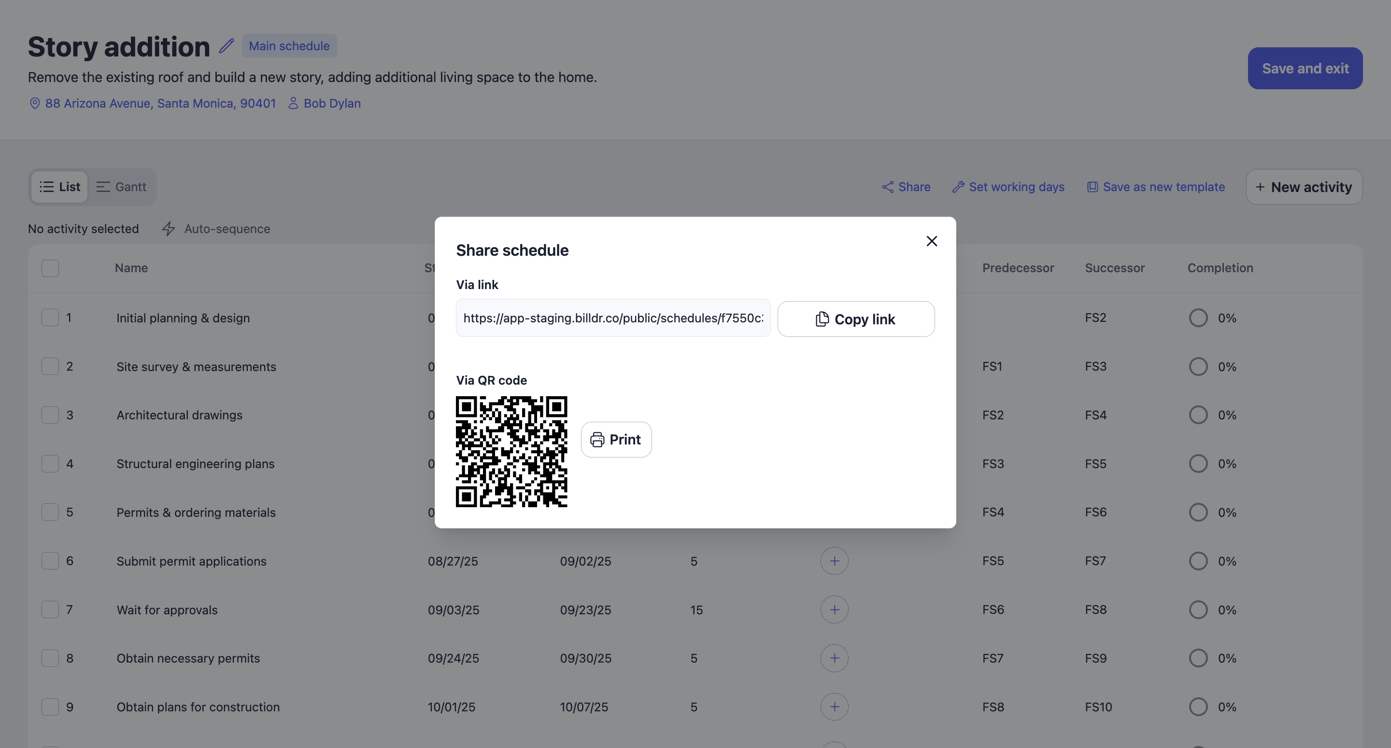Image resolution: width=1391 pixels, height=748 pixels.
Task: Click the pencil edit icon beside Story addition
Action: (226, 46)
